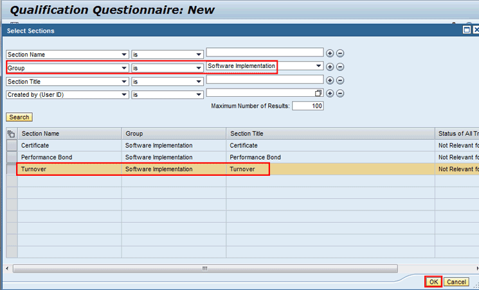
Task: Click the Maximum Number of Results field
Action: click(x=307, y=106)
